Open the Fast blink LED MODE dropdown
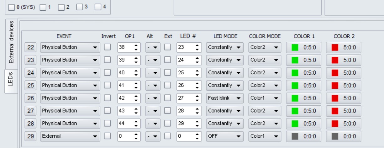The image size is (384, 148). [x=224, y=98]
